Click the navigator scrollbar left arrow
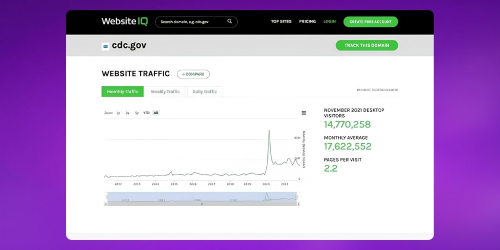The height and width of the screenshot is (250, 500). [x=105, y=204]
